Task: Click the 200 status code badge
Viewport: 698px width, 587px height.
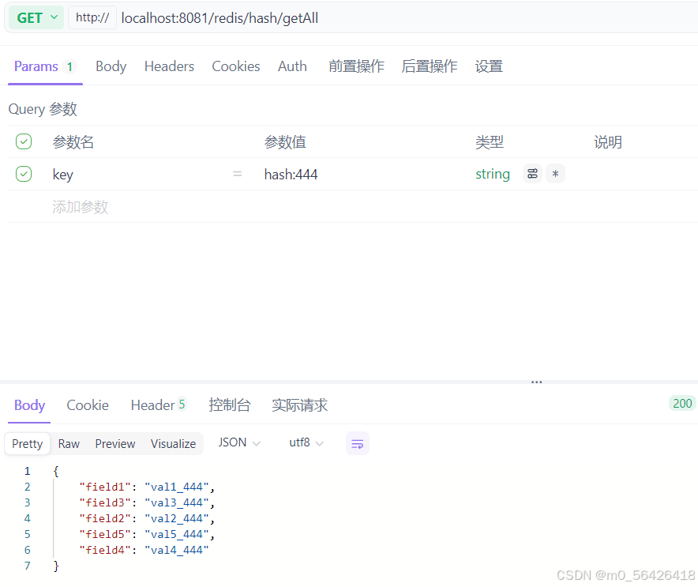Action: (681, 403)
